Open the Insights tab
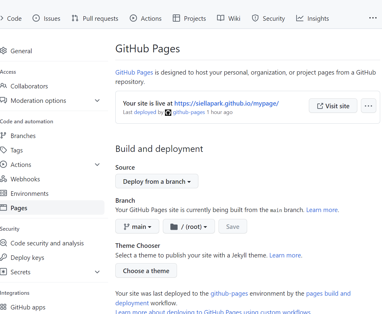 click(x=312, y=18)
